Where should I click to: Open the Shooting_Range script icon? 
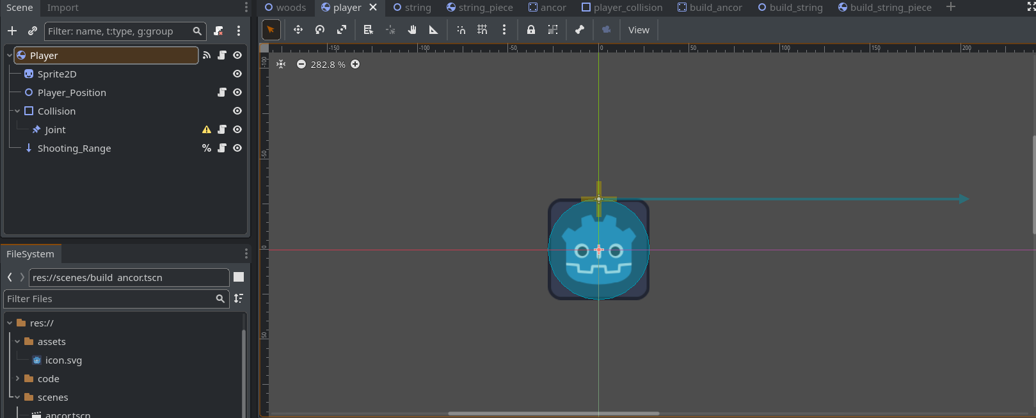[222, 148]
